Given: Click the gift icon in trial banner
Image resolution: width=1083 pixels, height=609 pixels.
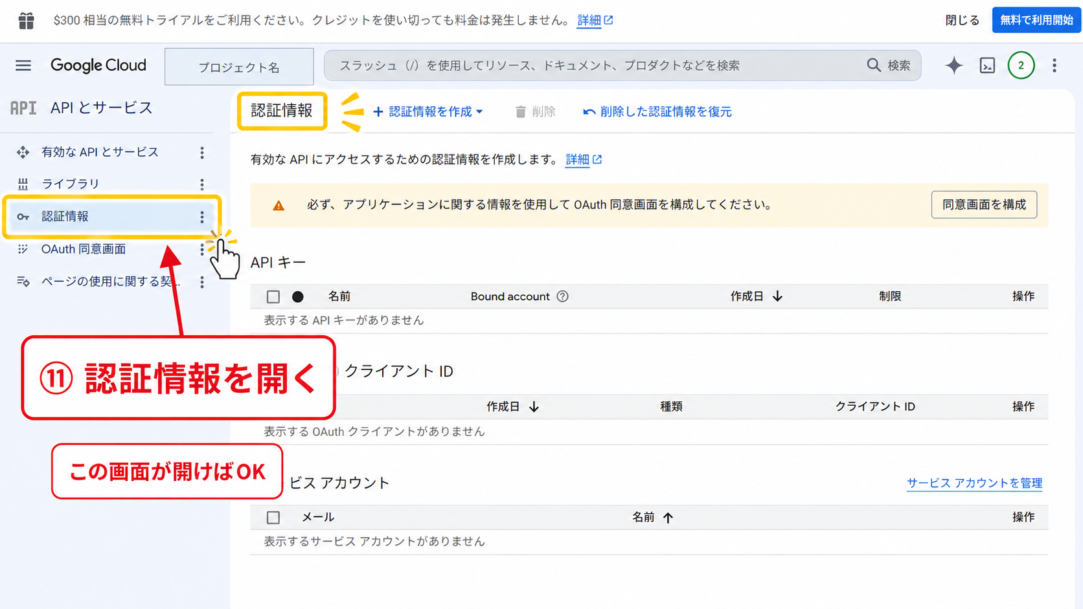Looking at the screenshot, I should point(26,21).
